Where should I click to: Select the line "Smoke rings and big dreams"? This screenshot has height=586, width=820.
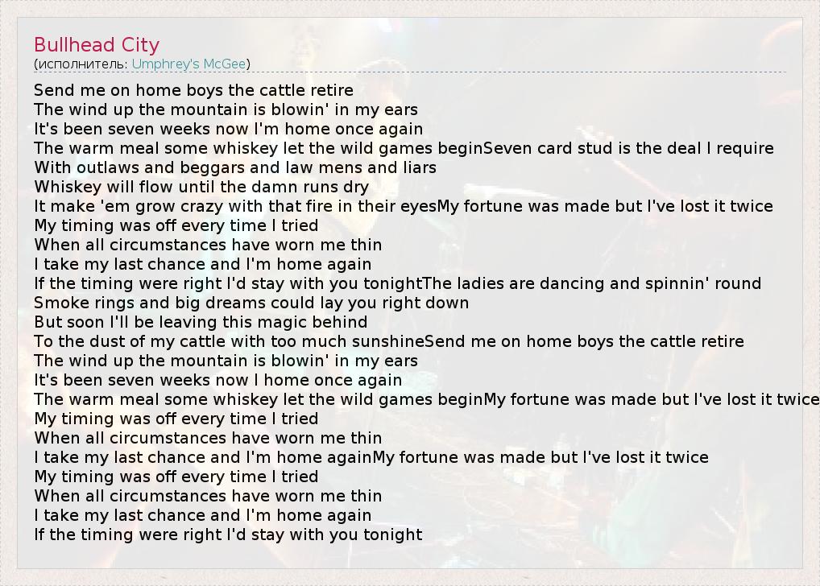251,303
